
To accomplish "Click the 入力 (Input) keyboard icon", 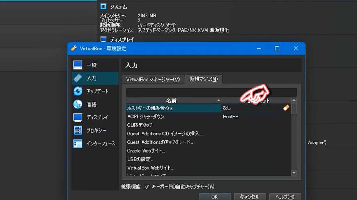I will 78,78.
